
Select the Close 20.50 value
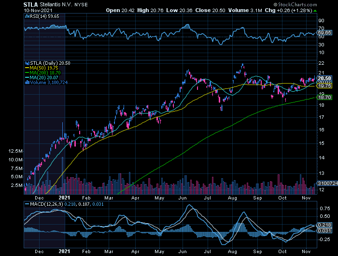210,10
